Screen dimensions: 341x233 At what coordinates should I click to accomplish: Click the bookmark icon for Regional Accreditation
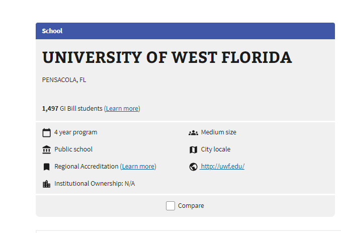(46, 167)
